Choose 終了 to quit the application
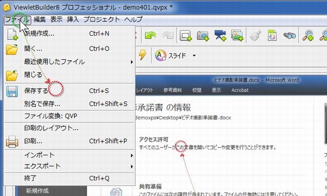This screenshot has height=196, width=327. [x=69, y=178]
